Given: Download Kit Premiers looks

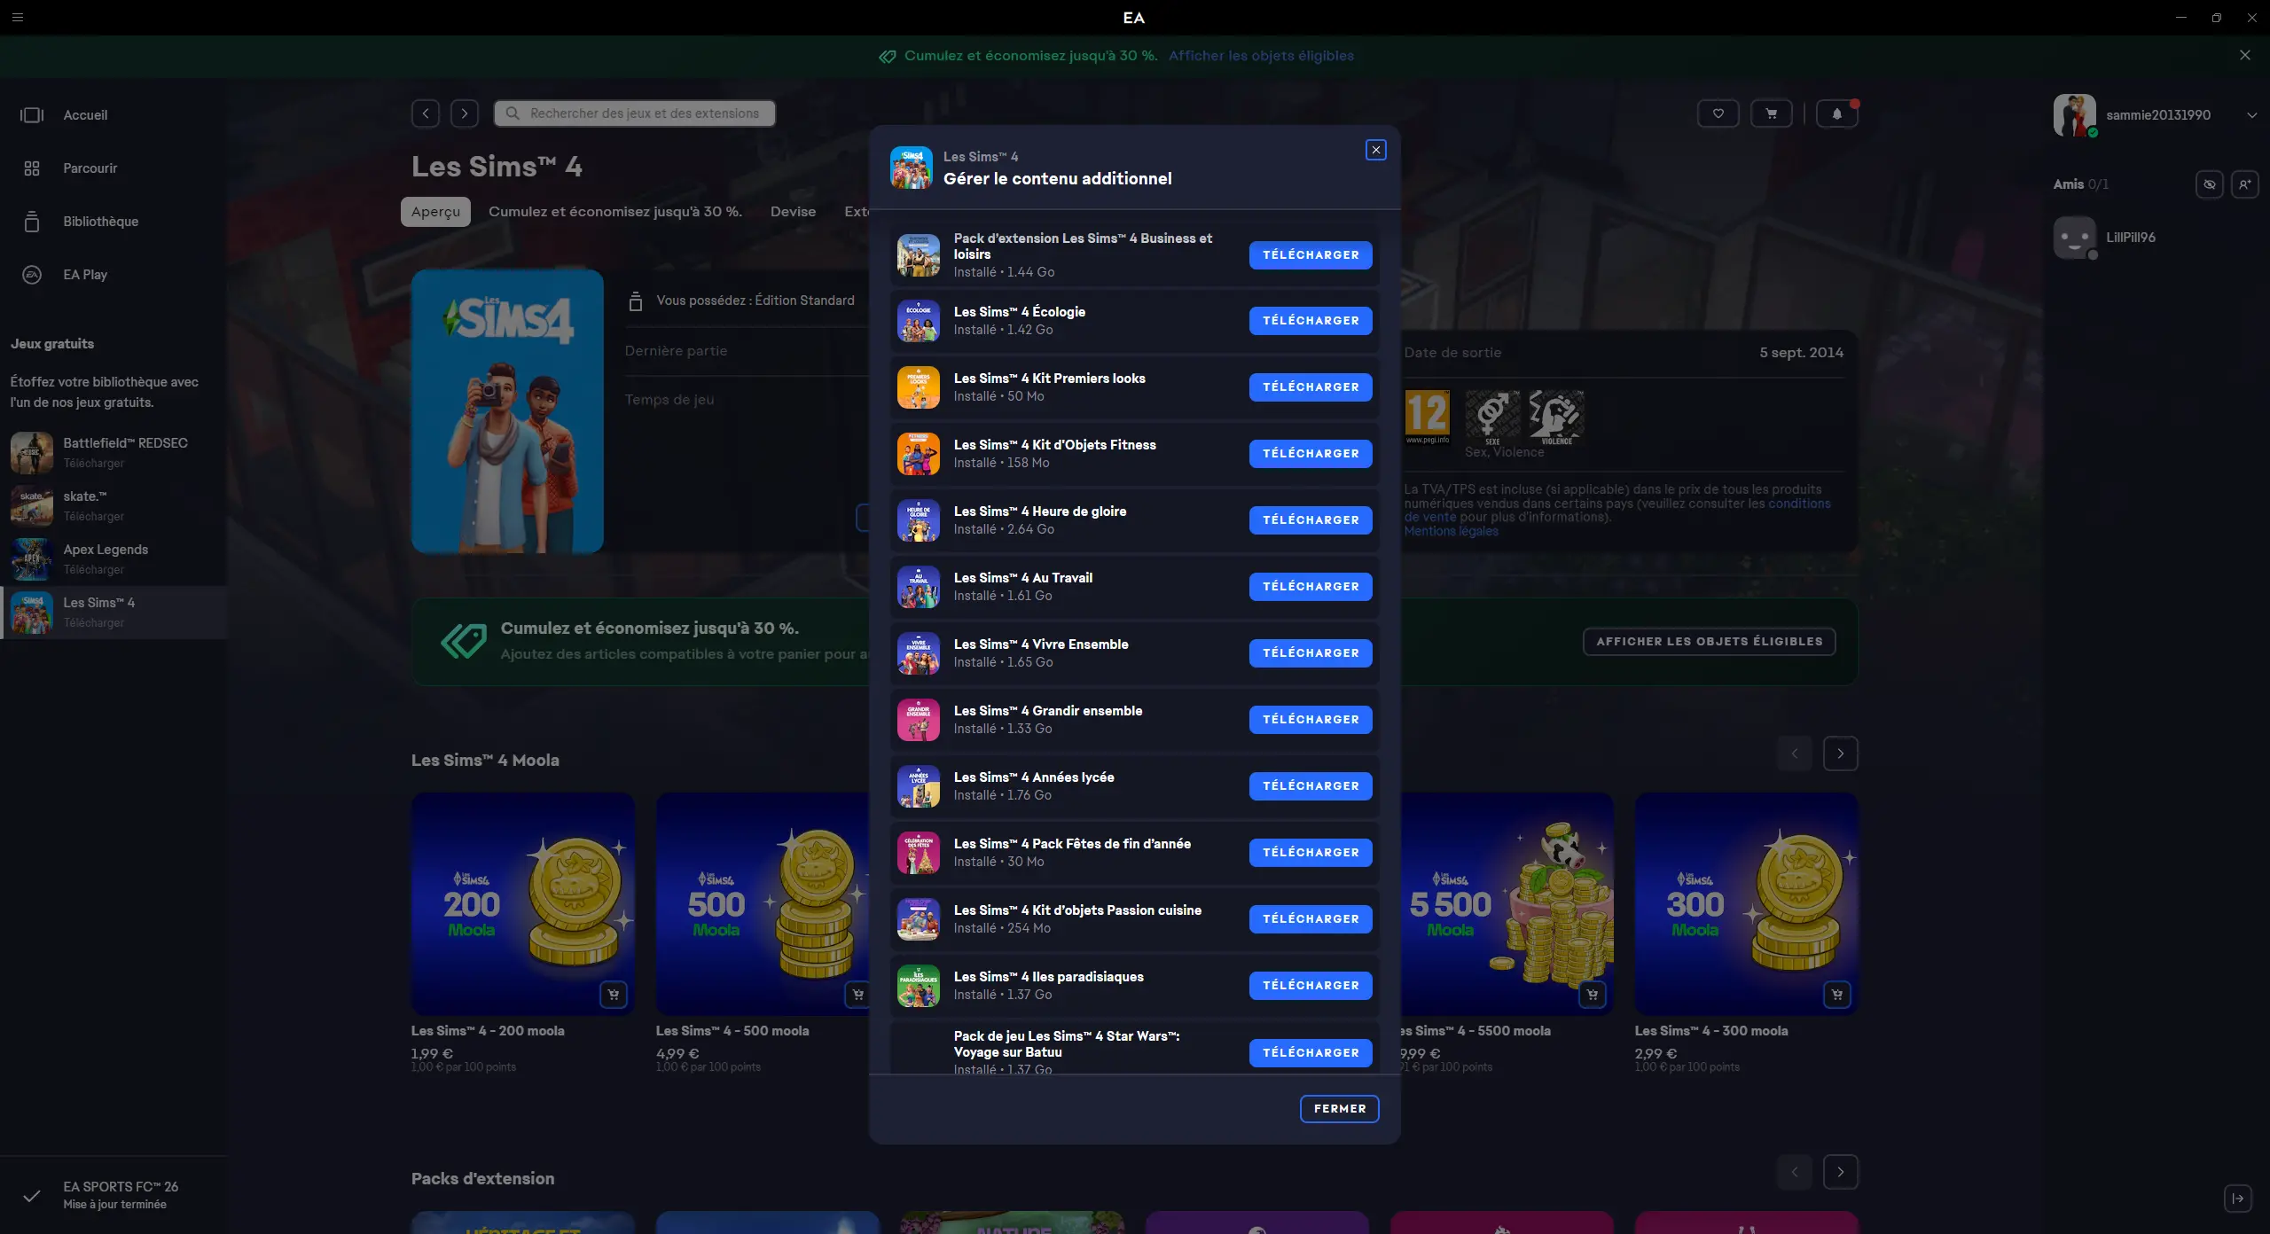Looking at the screenshot, I should (x=1311, y=387).
